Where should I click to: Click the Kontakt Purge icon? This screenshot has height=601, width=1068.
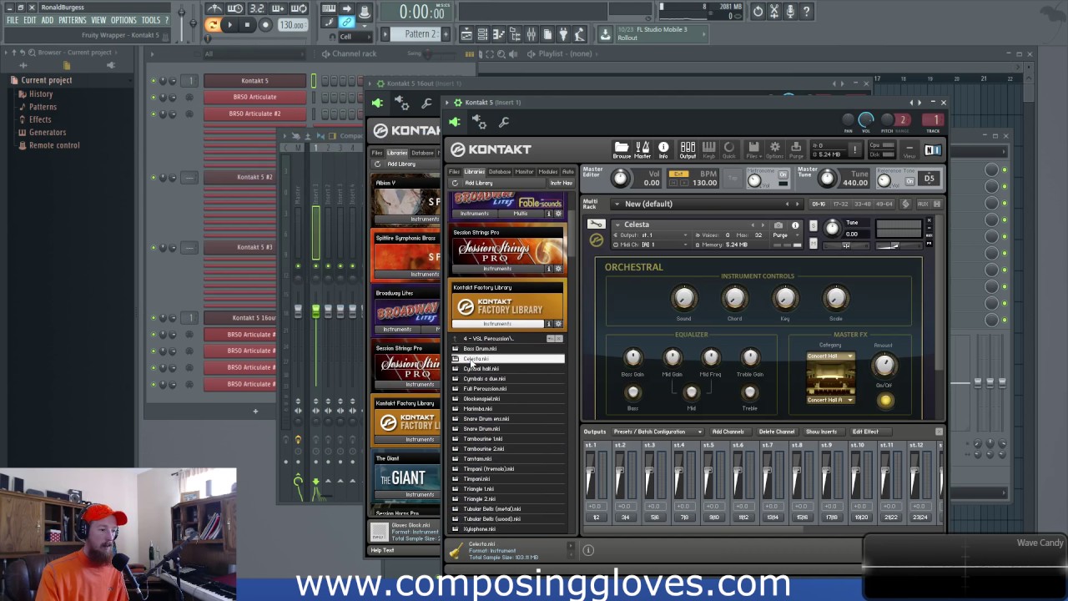tap(796, 149)
